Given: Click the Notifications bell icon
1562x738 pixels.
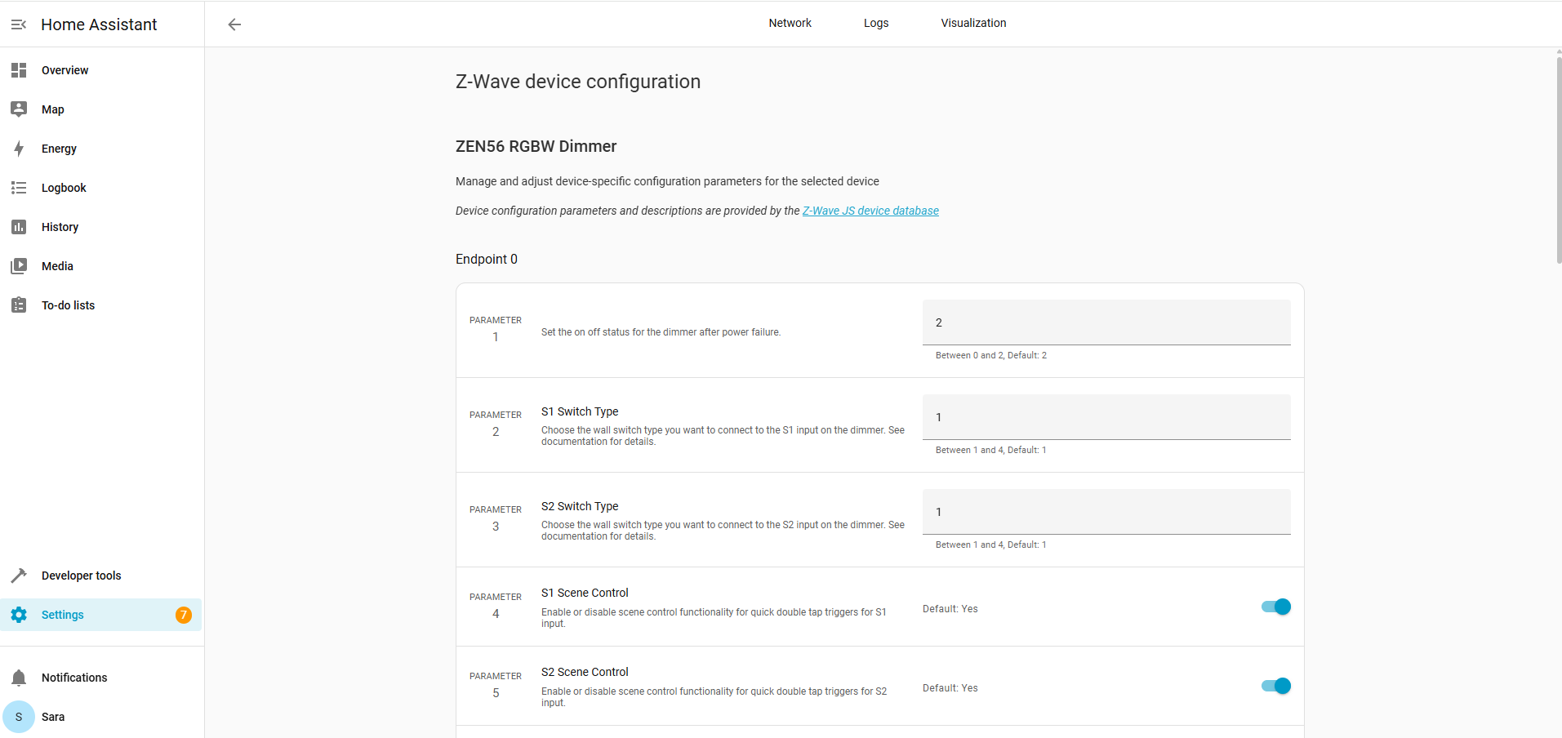Looking at the screenshot, I should 19,678.
